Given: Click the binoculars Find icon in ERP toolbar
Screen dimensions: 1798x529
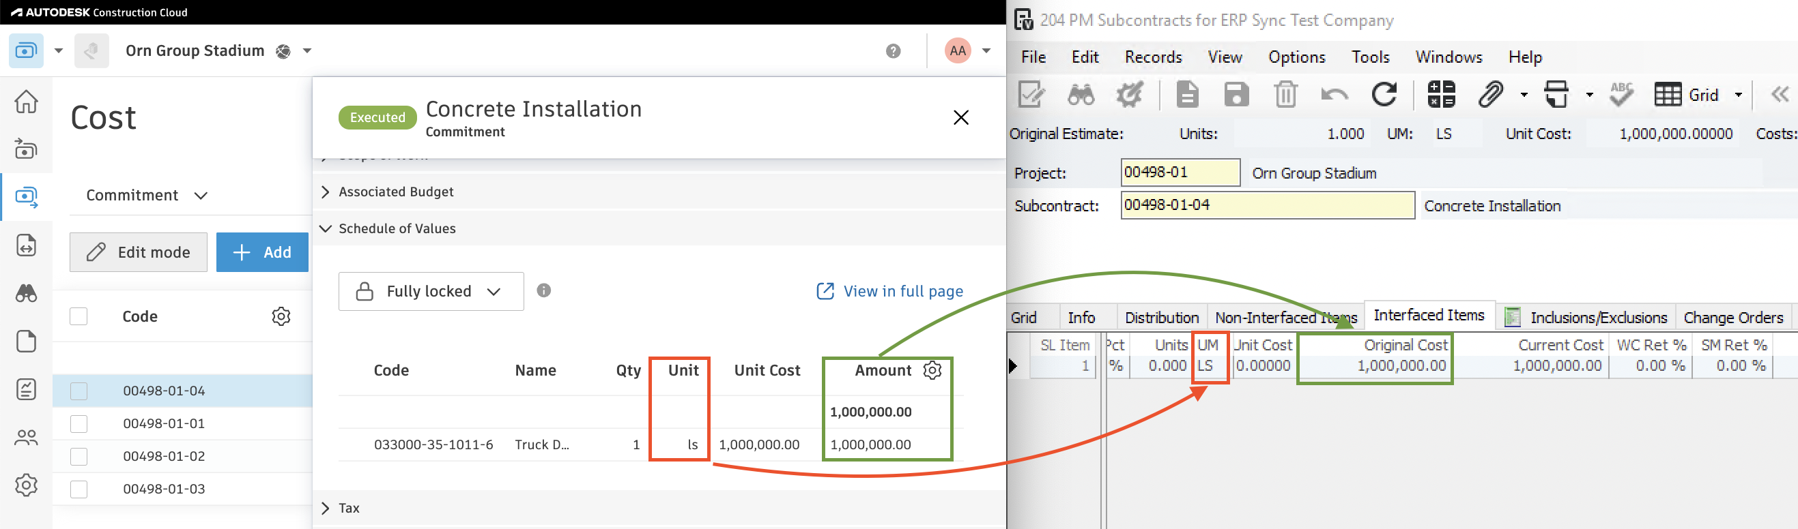Looking at the screenshot, I should click(1081, 95).
